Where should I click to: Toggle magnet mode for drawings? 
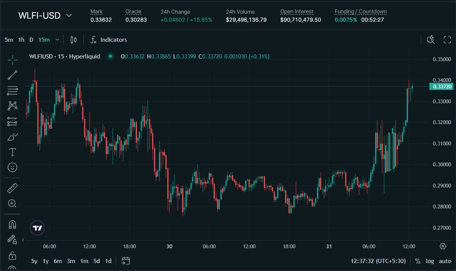tap(13, 224)
